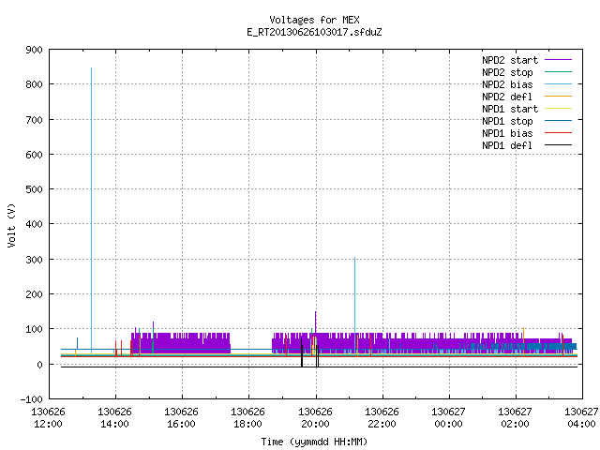Select the NPD1 stop legend label
The width and height of the screenshot is (600, 450).
[x=507, y=121]
